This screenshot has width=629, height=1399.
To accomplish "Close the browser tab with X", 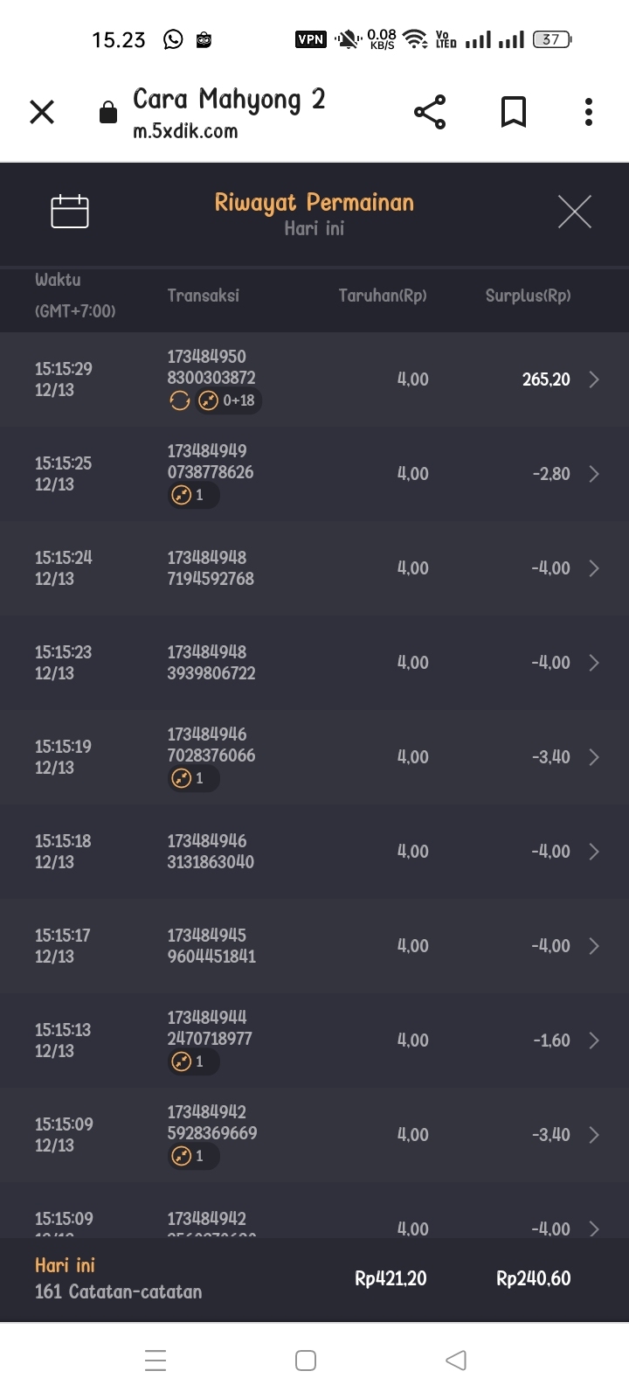I will (42, 112).
